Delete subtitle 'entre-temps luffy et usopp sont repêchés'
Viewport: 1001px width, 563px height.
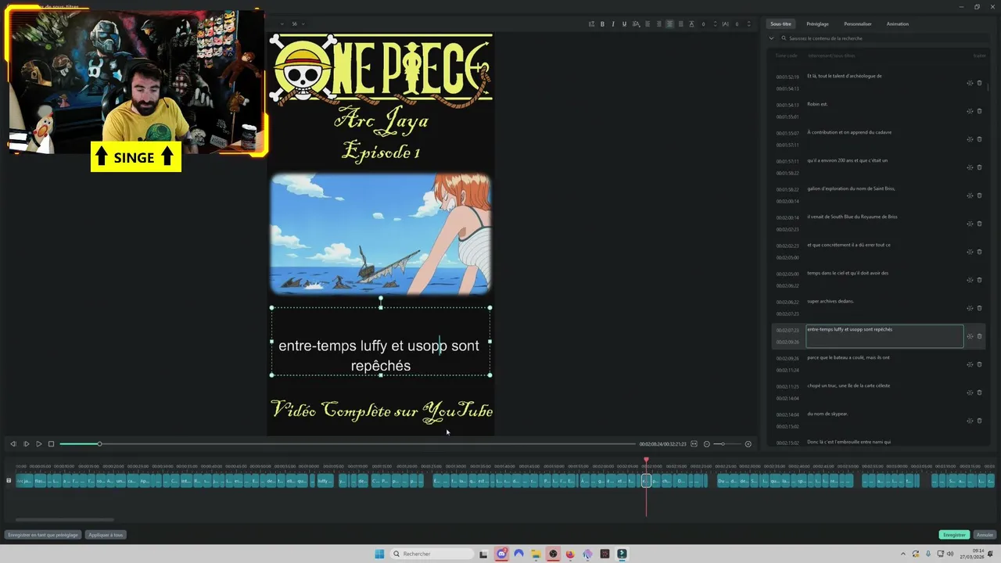(980, 336)
